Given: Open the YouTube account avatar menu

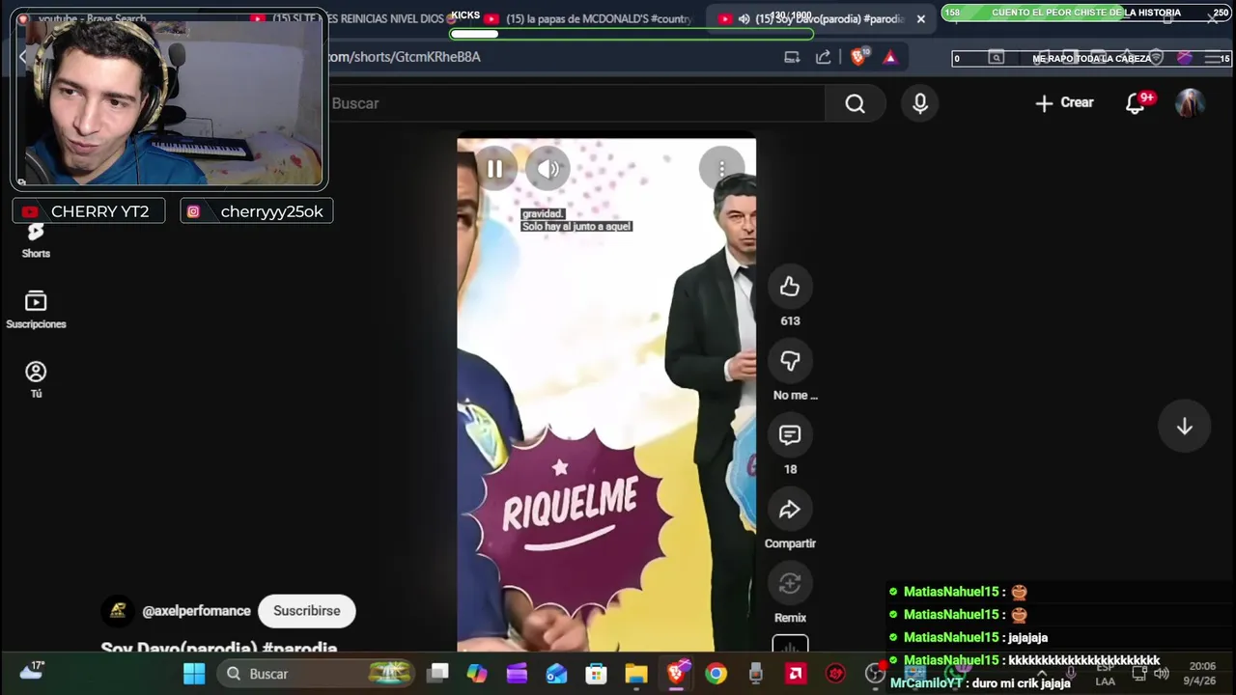Looking at the screenshot, I should coord(1190,103).
